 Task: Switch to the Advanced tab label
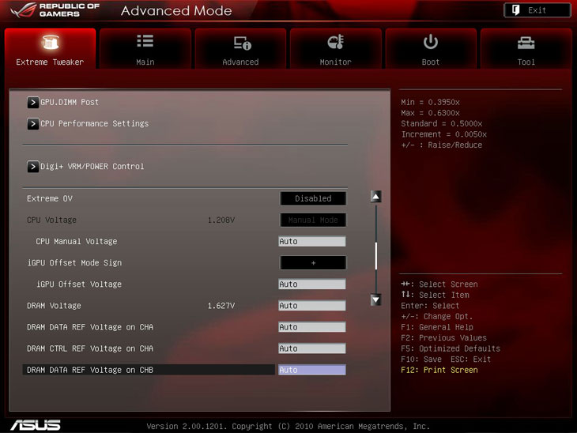(x=240, y=62)
